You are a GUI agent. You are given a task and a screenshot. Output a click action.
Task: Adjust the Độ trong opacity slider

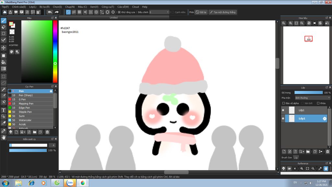(x=309, y=93)
